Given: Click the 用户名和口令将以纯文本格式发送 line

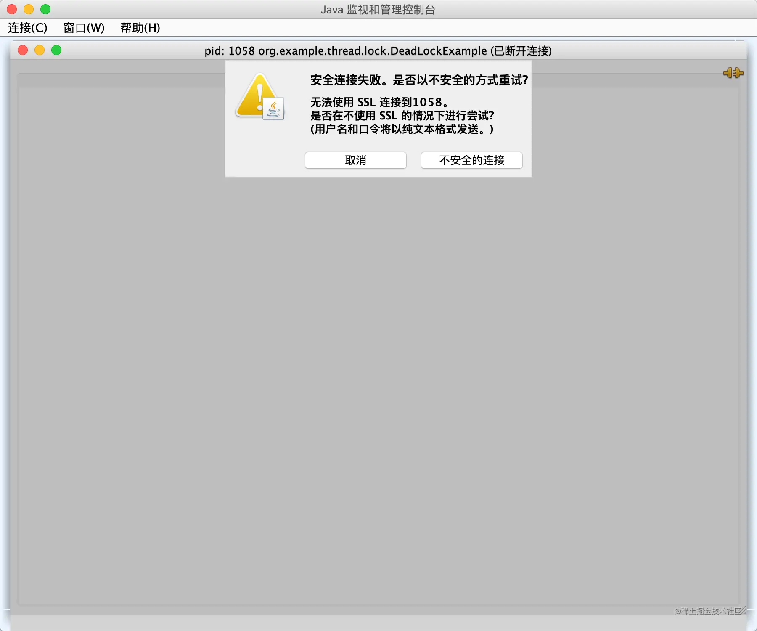Looking at the screenshot, I should click(402, 129).
